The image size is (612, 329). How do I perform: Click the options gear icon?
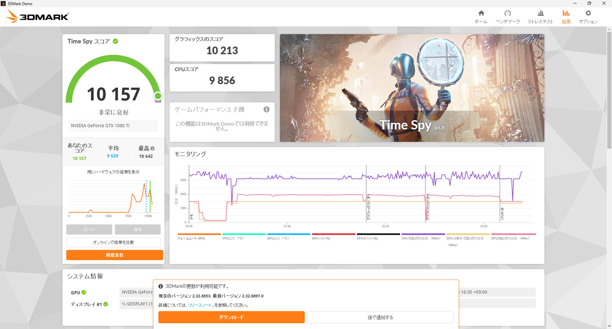point(588,13)
